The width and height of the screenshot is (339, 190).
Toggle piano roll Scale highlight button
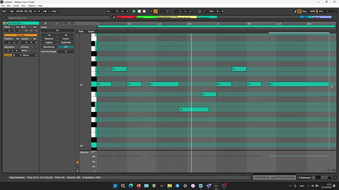click(x=91, y=31)
